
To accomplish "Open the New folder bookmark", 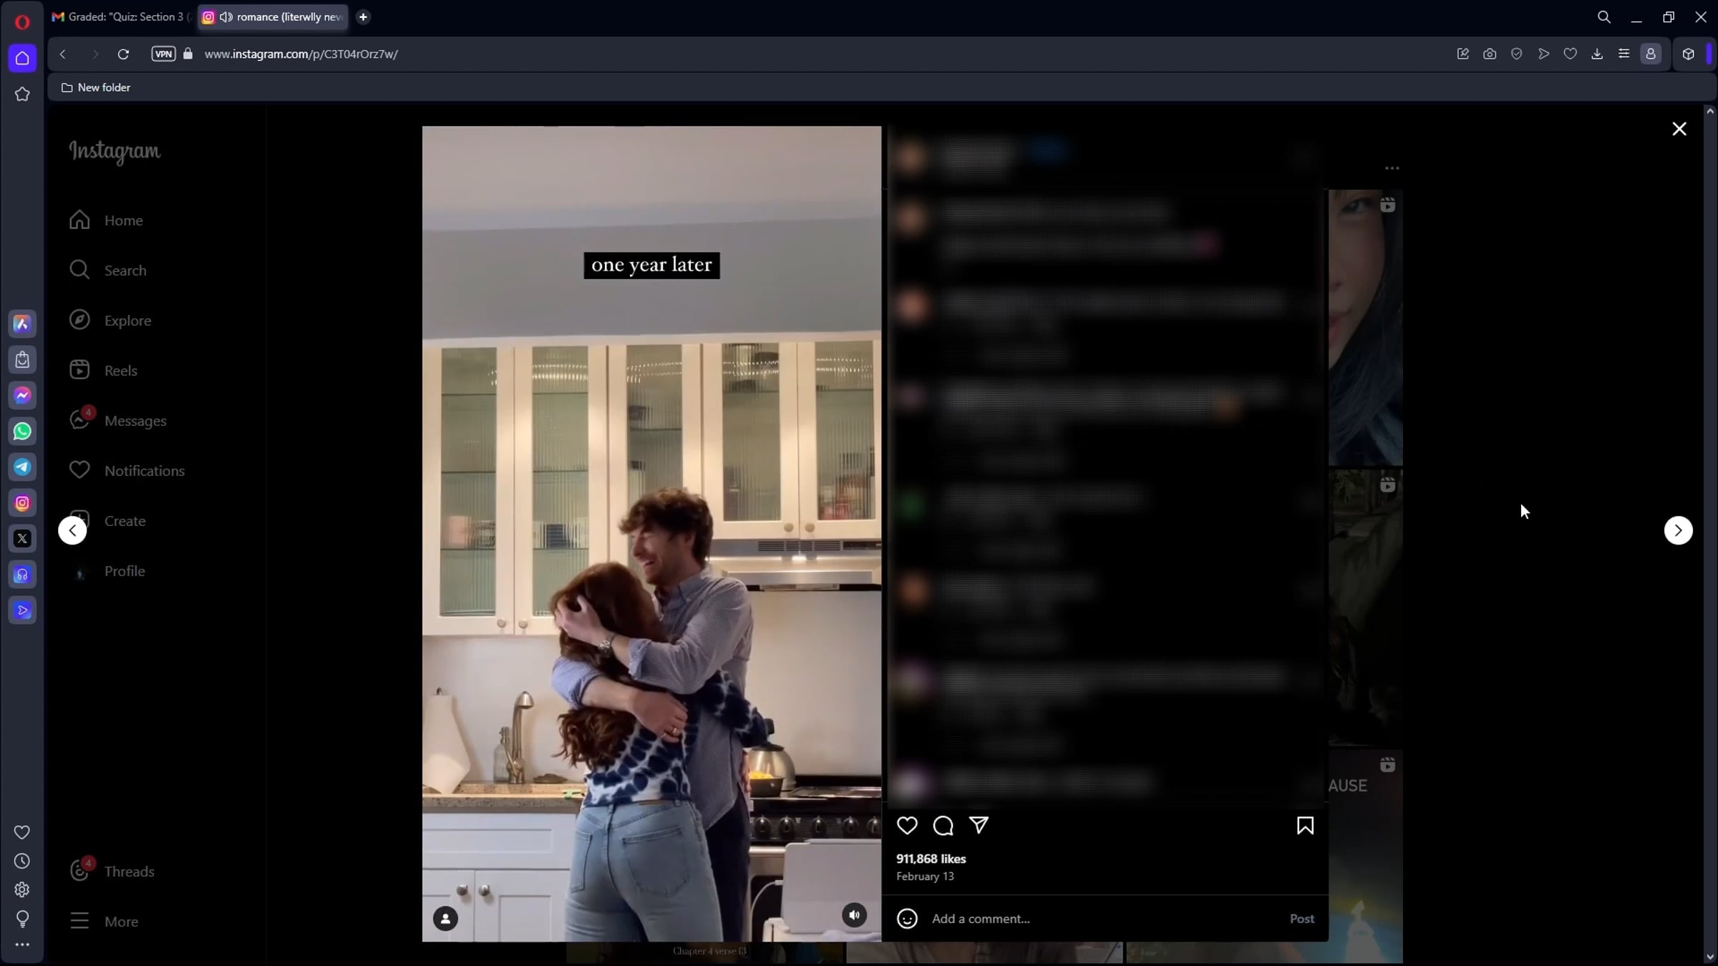I will pyautogui.click(x=96, y=87).
